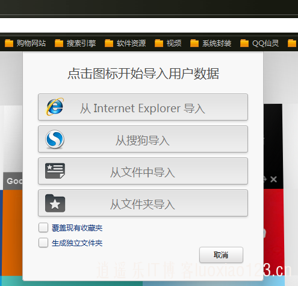Toggle 生成独立文件夹 checkbox

tap(43, 243)
